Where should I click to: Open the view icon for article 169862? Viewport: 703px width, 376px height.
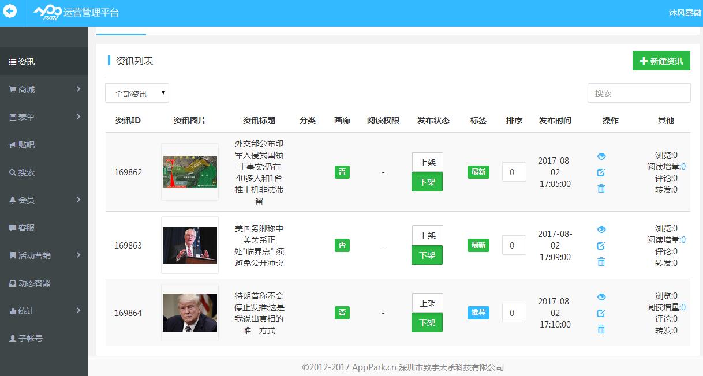pyautogui.click(x=601, y=156)
